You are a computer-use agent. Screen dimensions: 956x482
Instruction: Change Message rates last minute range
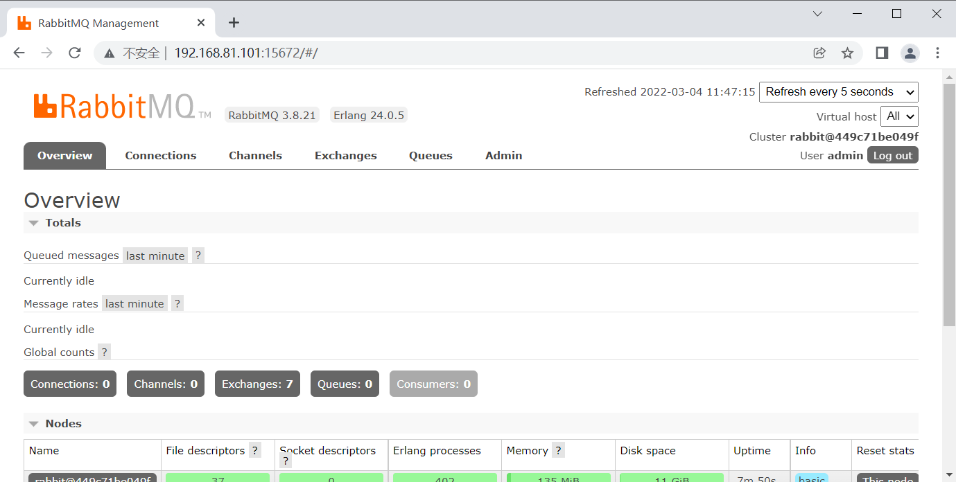click(134, 303)
